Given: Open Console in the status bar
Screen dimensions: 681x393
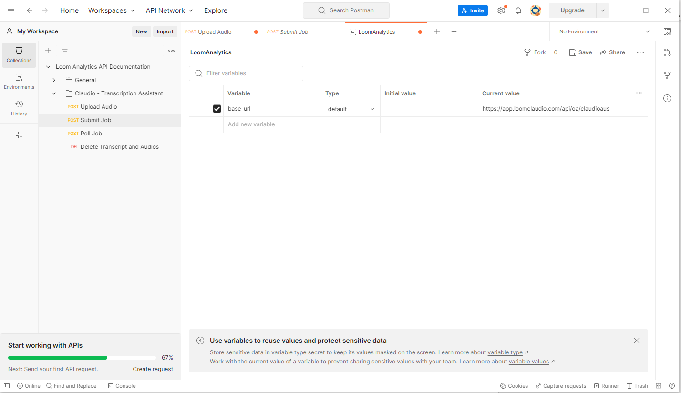Looking at the screenshot, I should [122, 386].
